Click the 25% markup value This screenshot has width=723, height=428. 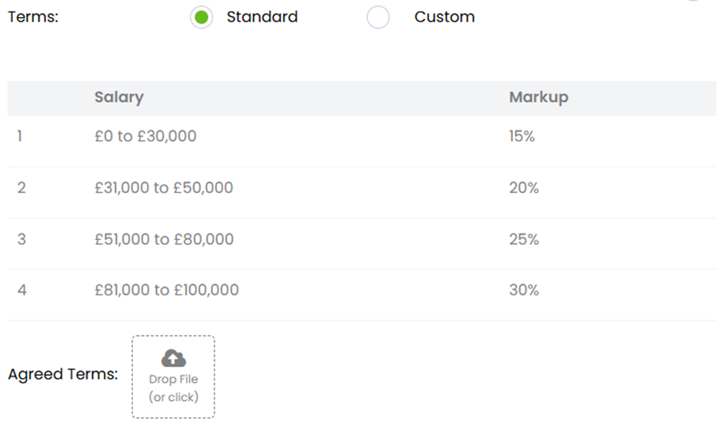click(524, 239)
